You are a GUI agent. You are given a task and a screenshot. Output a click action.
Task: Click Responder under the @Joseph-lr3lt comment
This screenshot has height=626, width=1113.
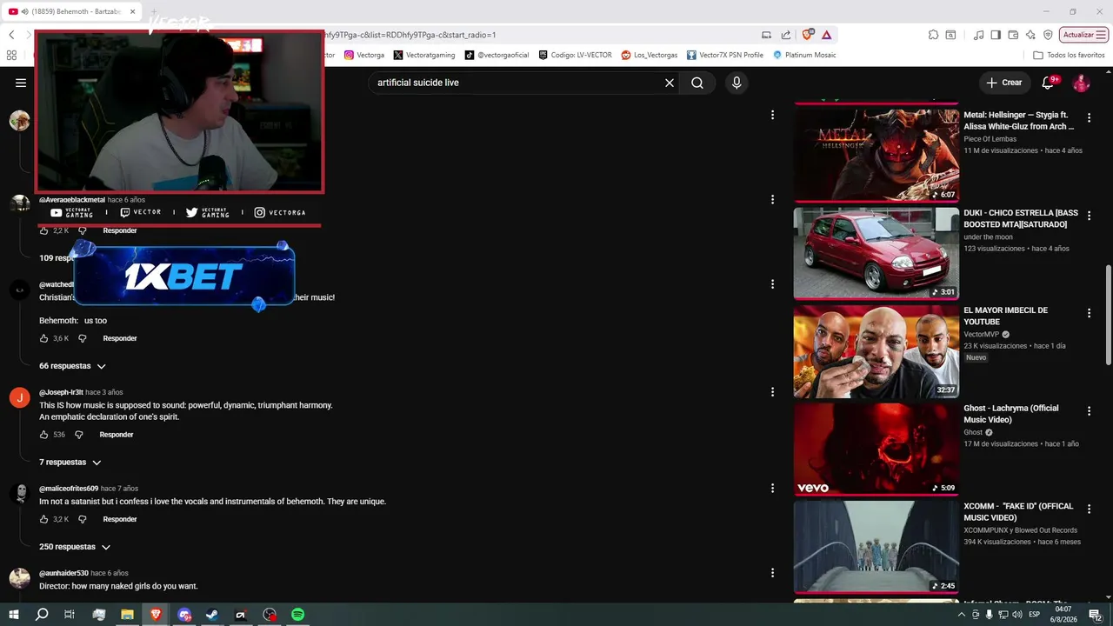pyautogui.click(x=117, y=434)
